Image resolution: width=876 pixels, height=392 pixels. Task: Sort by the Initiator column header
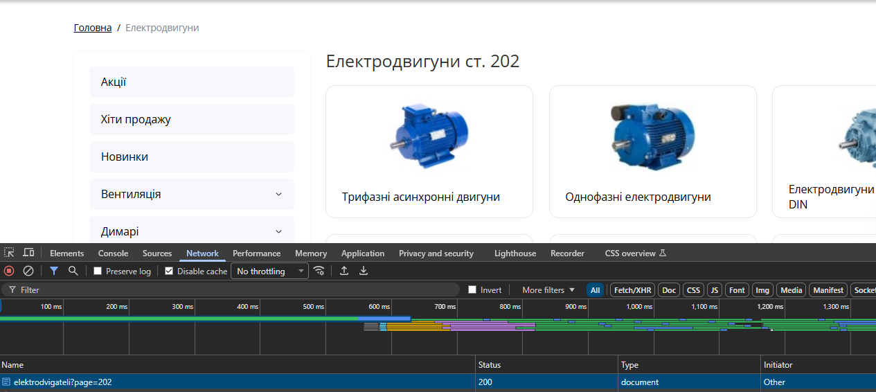(x=818, y=365)
